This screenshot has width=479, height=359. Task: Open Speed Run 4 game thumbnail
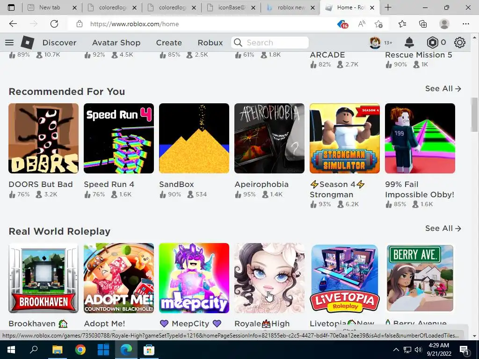[x=119, y=138]
